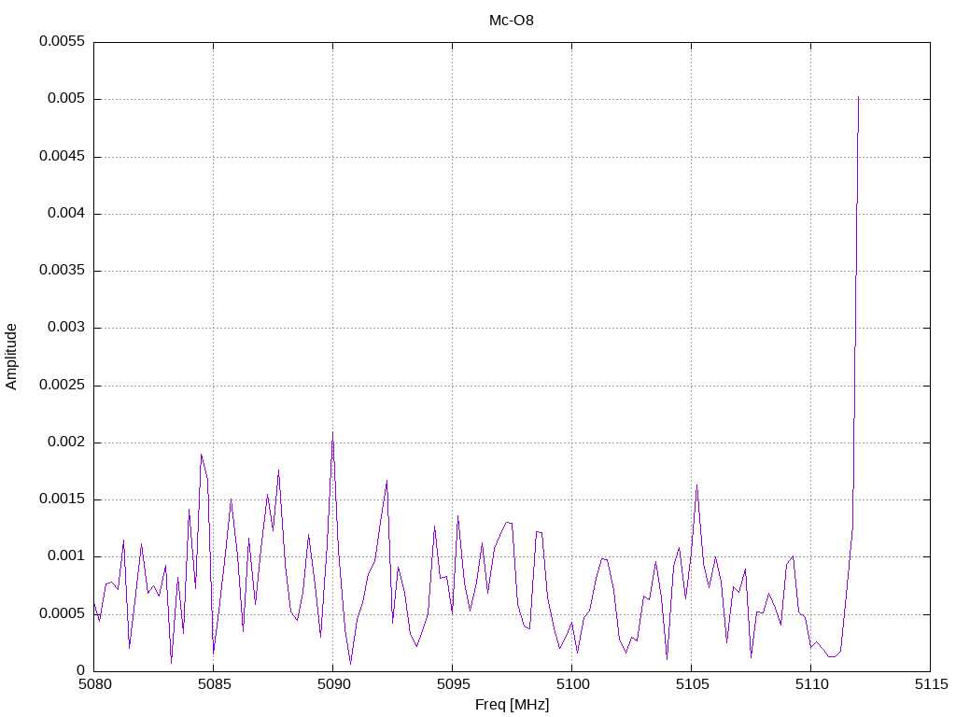Click the peak top at 5090 MHz
The height and width of the screenshot is (717, 956).
(332, 432)
